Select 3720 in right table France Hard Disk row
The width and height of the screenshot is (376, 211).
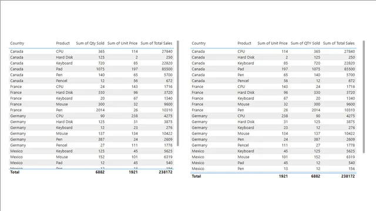pyautogui.click(x=350, y=93)
